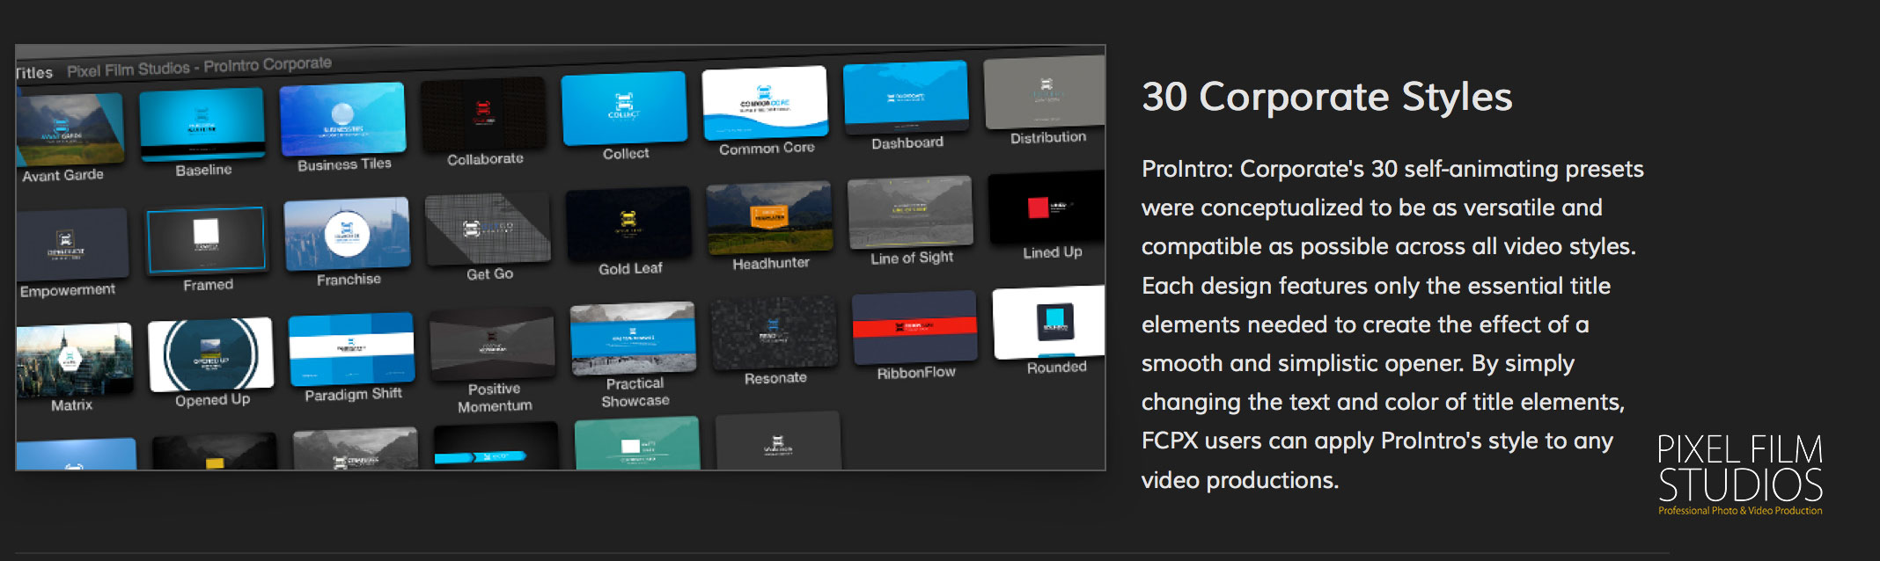The height and width of the screenshot is (561, 1880).
Task: Click the 30 Corporate Styles heading
Action: click(1326, 97)
